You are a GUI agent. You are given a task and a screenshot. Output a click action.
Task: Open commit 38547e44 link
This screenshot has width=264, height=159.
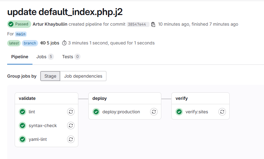(x=137, y=24)
